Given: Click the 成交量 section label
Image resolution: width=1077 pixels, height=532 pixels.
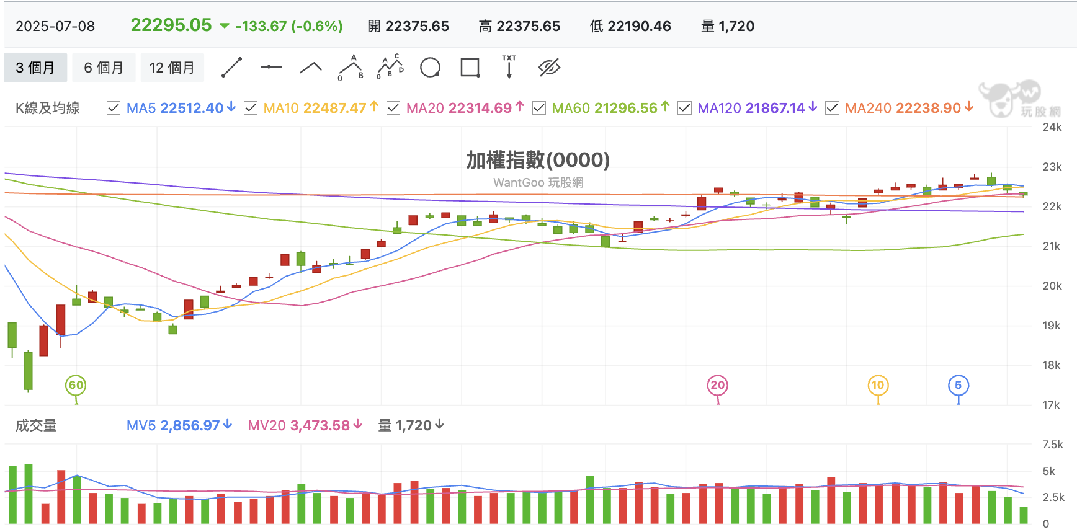Looking at the screenshot, I should pos(36,425).
